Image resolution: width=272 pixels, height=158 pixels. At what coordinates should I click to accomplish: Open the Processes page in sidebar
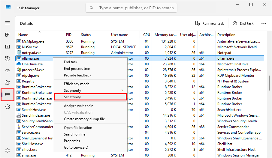point(8,35)
